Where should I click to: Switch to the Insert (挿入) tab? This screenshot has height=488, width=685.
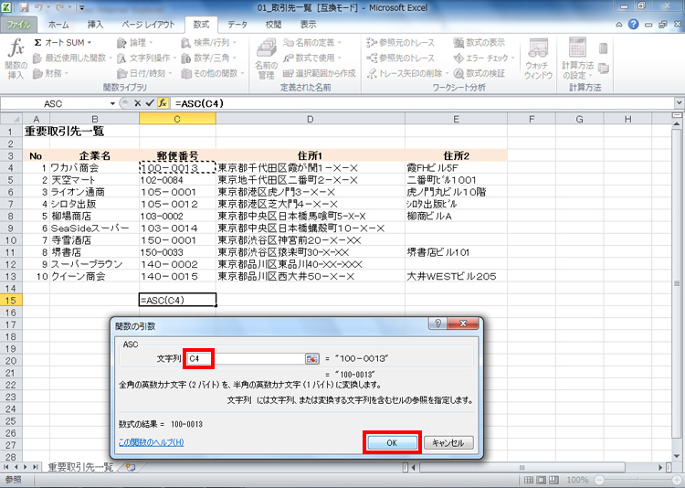[x=95, y=25]
